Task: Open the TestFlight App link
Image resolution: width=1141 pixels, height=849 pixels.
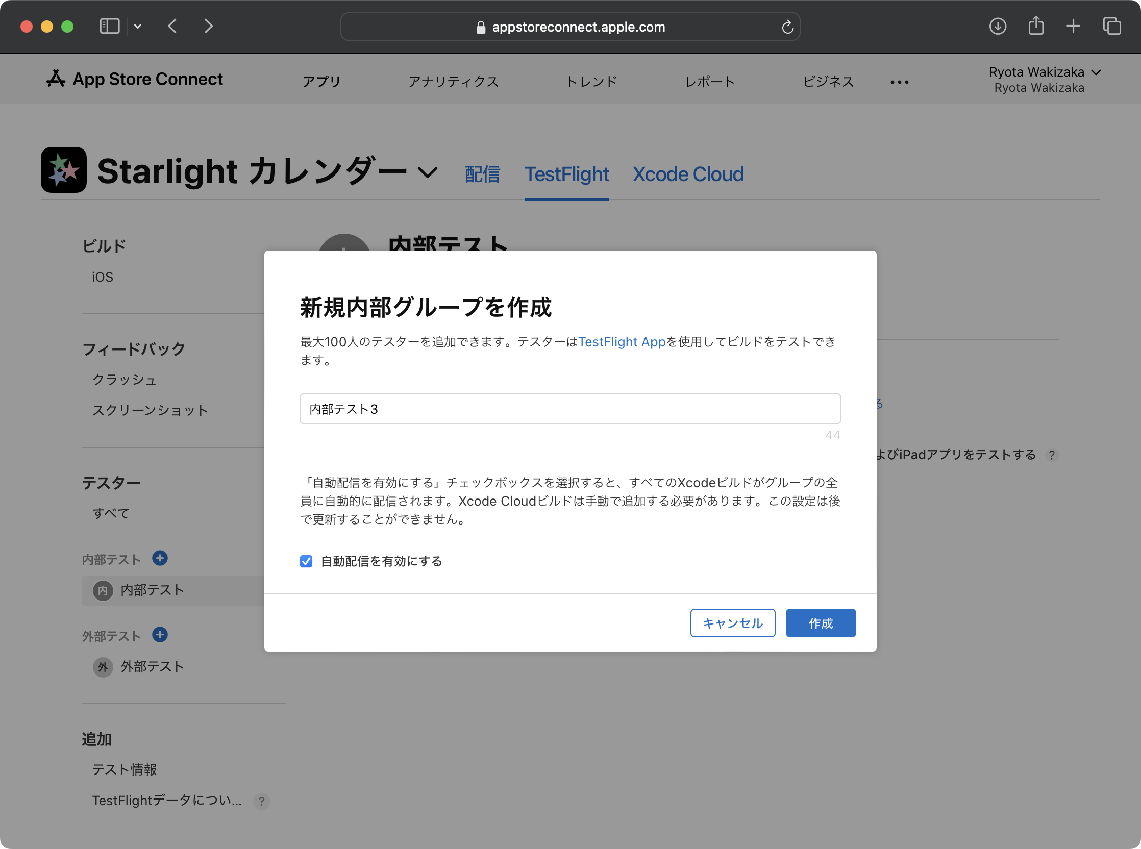Action: (x=622, y=342)
